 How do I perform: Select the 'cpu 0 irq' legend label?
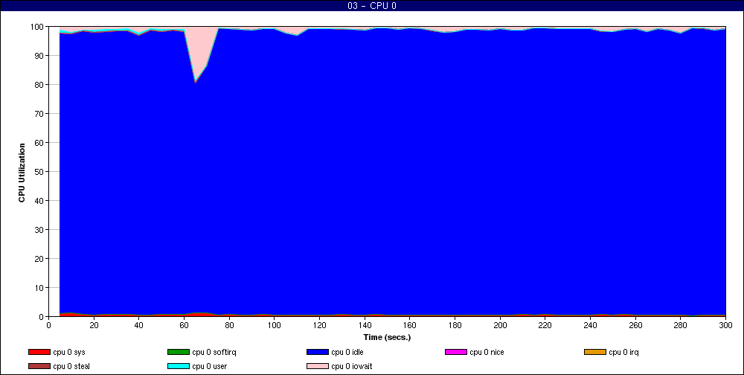[x=623, y=352]
